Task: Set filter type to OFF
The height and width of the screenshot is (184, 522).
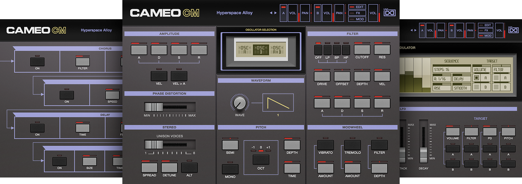Action: 318,50
